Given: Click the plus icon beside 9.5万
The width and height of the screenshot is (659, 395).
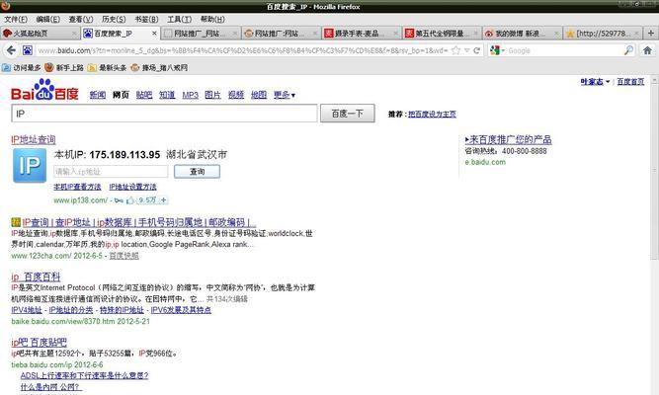Looking at the screenshot, I should click(163, 200).
